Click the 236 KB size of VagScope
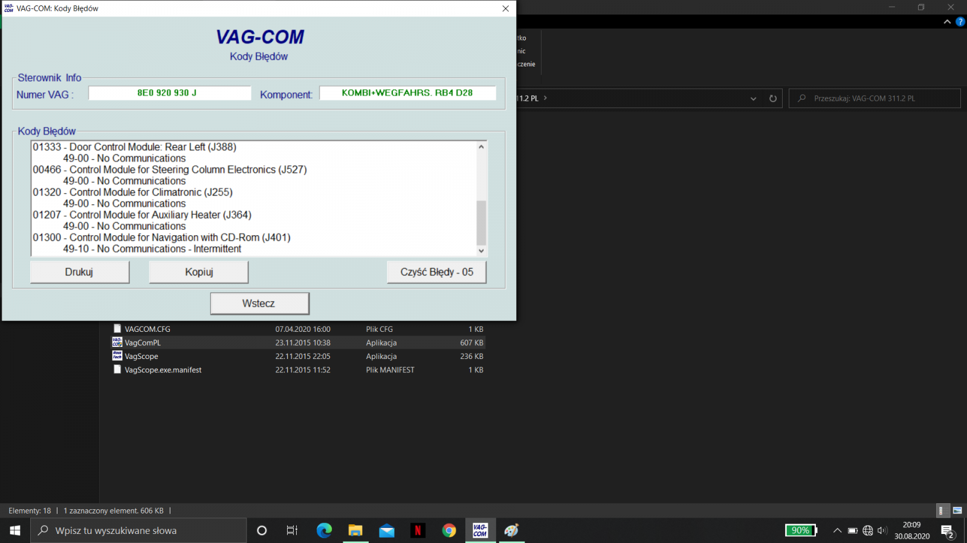 pos(471,357)
